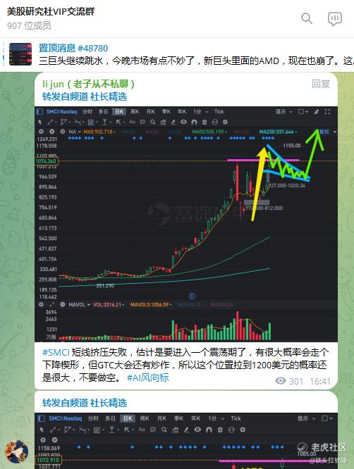The height and width of the screenshot is (469, 354).
Task: Expand the 显示 dropdown on first chart
Action: pos(283,111)
